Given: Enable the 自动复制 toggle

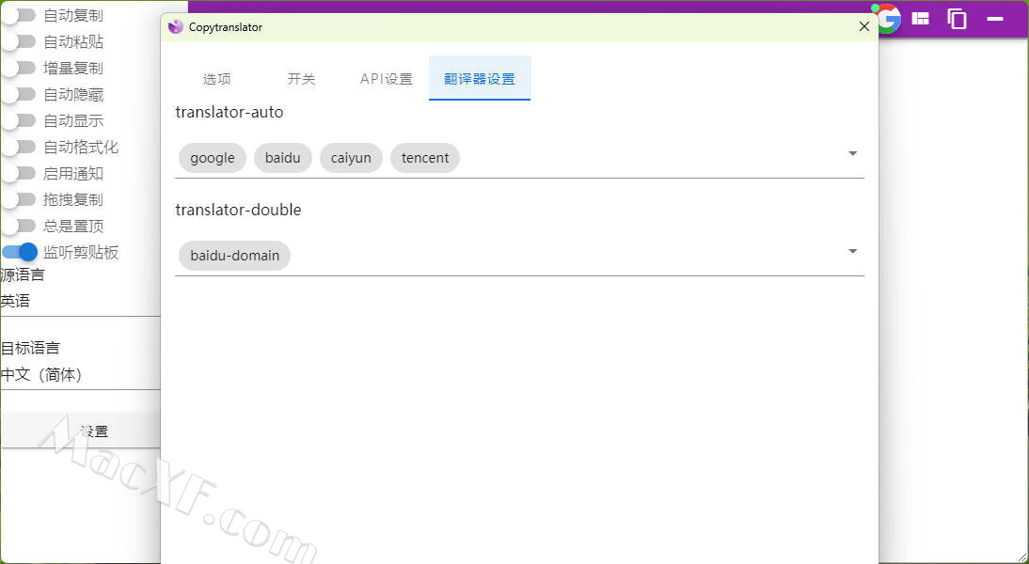Looking at the screenshot, I should 19,16.
